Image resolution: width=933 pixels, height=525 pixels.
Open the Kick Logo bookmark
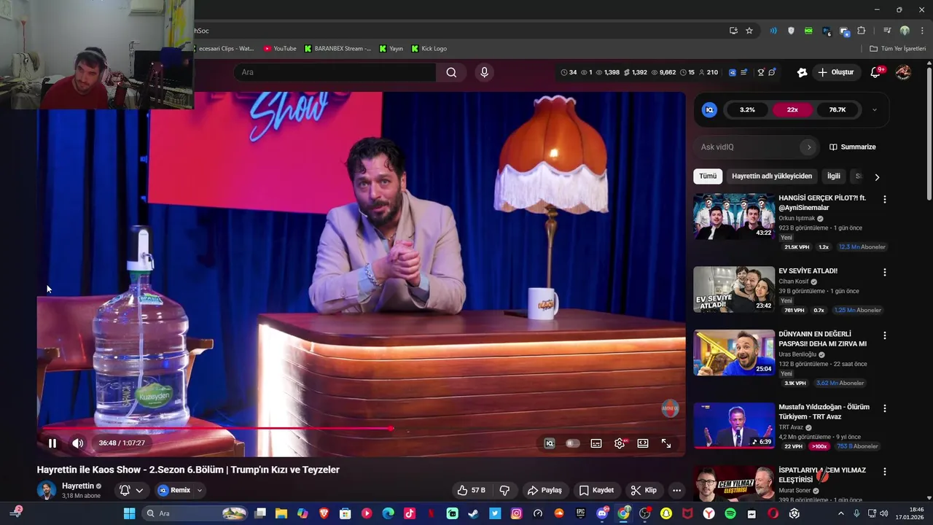429,49
